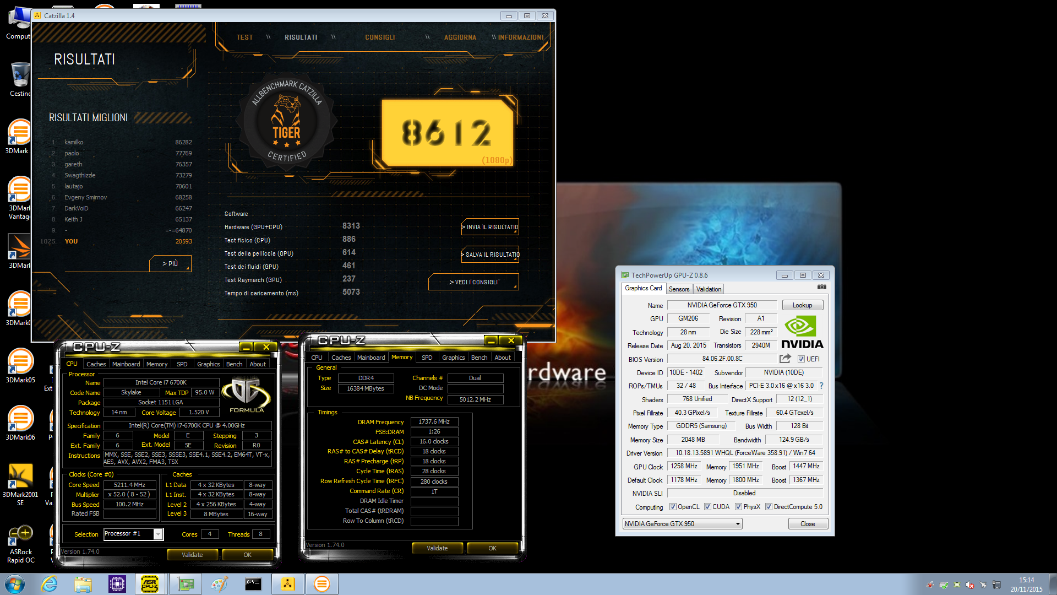
Task: Click the 8612 score display in Catzilla
Action: 447,133
